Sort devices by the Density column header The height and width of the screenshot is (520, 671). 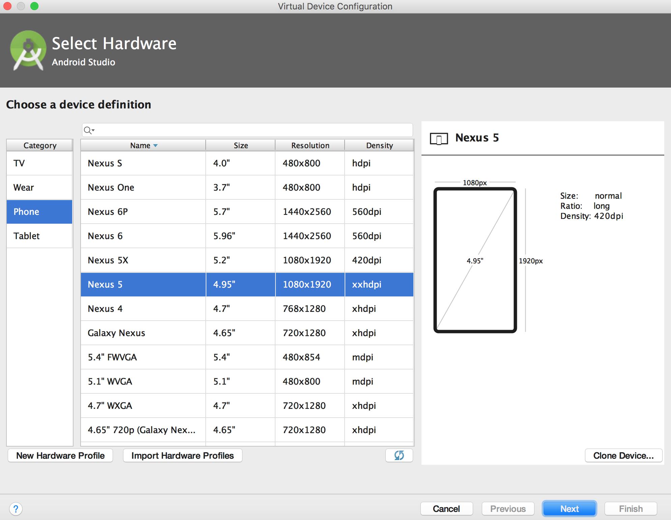click(379, 145)
